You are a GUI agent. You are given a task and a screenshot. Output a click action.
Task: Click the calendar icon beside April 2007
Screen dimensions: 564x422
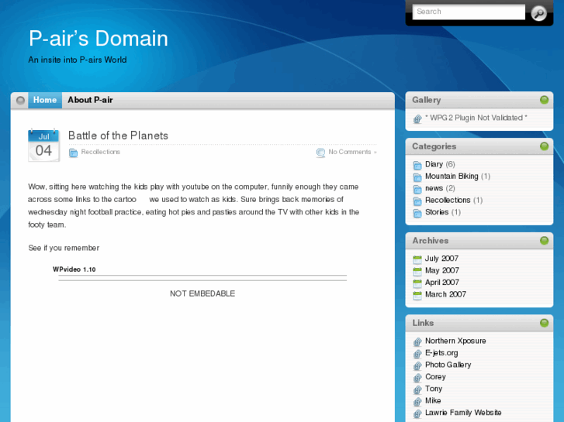tap(417, 283)
